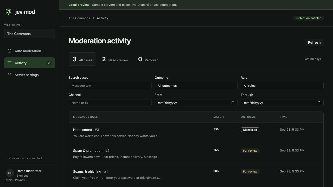Focus the Search cases message text field
Viewport: 333px width, 187px height.
click(x=110, y=86)
